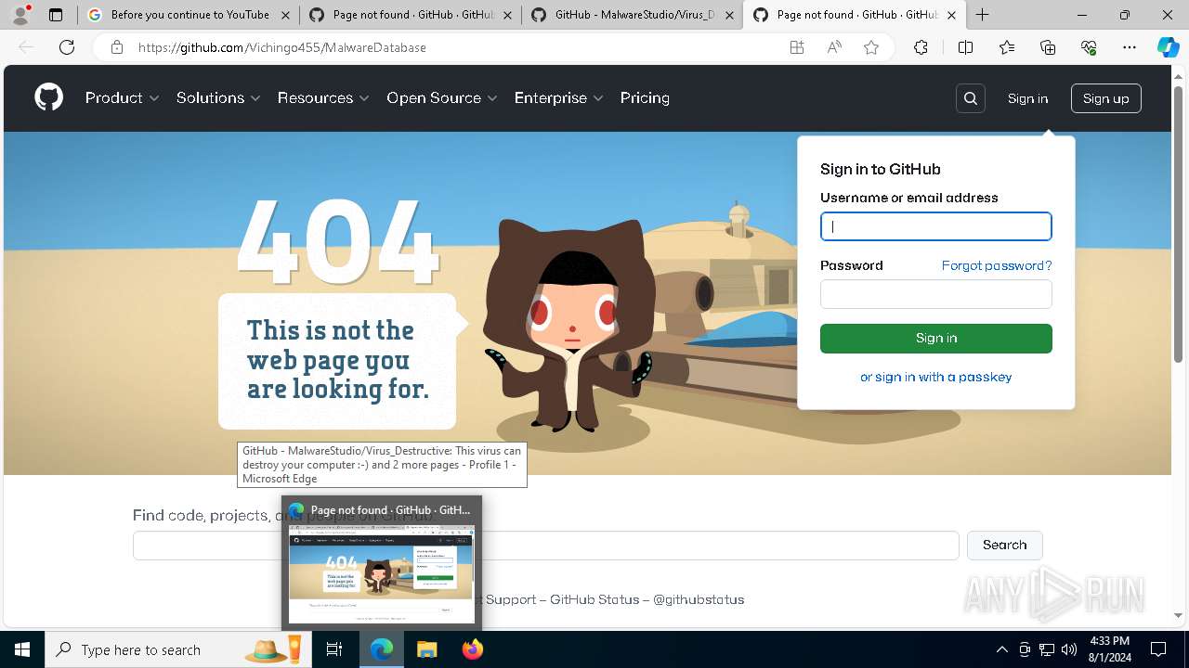This screenshot has width=1189, height=668.
Task: Open @githubstatus footer link
Action: 699,599
